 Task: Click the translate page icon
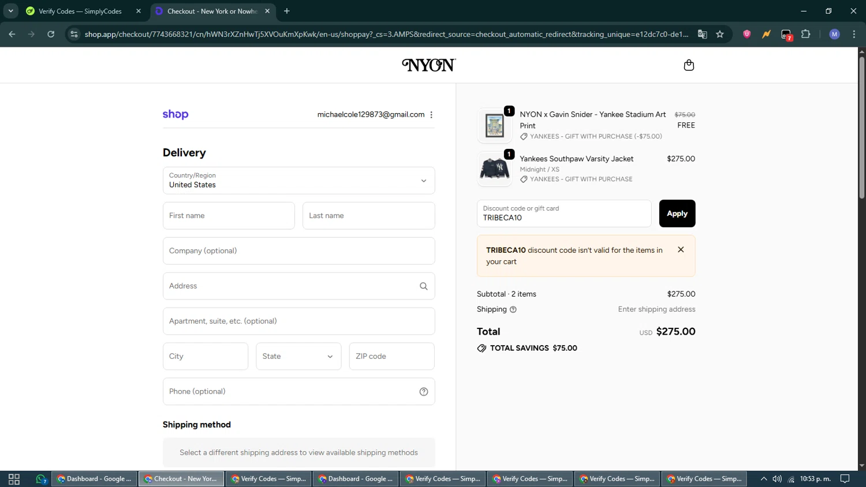point(702,34)
